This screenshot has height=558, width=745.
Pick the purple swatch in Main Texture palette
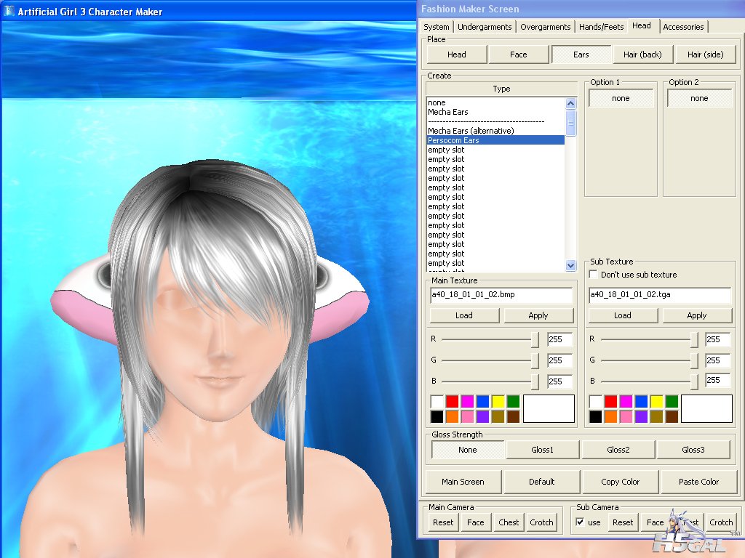pos(483,416)
